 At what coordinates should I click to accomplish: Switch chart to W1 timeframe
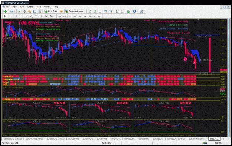(95, 16)
